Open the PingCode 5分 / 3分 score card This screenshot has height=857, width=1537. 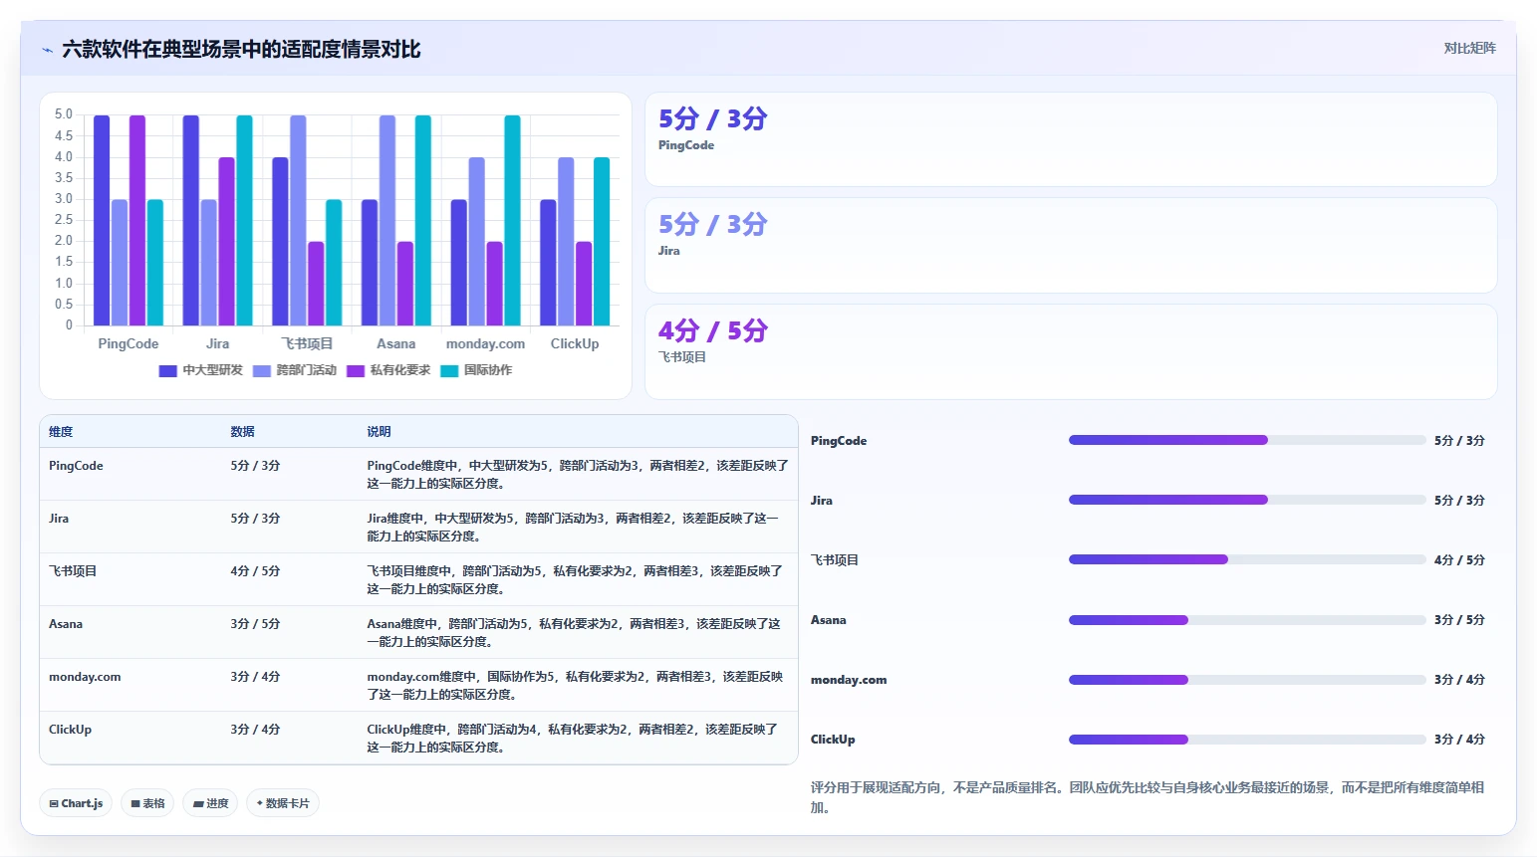coord(1071,139)
